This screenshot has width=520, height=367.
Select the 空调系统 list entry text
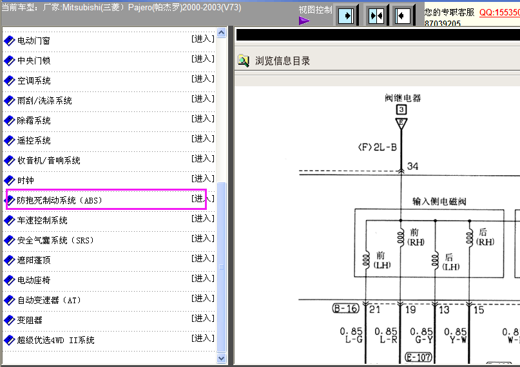(34, 80)
